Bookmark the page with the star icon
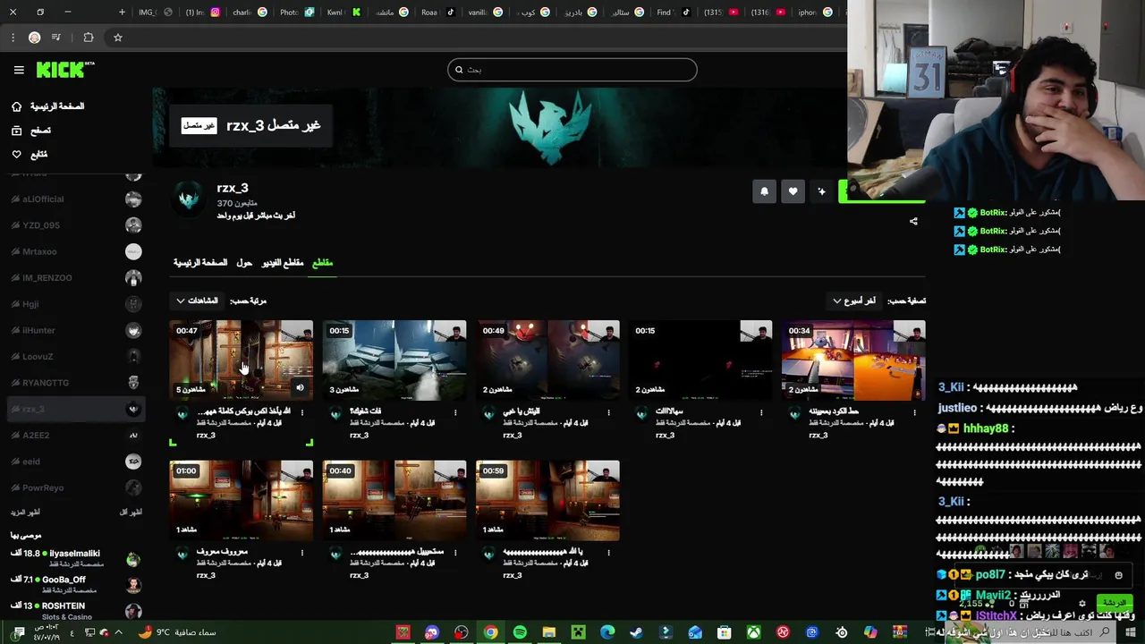 (x=117, y=38)
